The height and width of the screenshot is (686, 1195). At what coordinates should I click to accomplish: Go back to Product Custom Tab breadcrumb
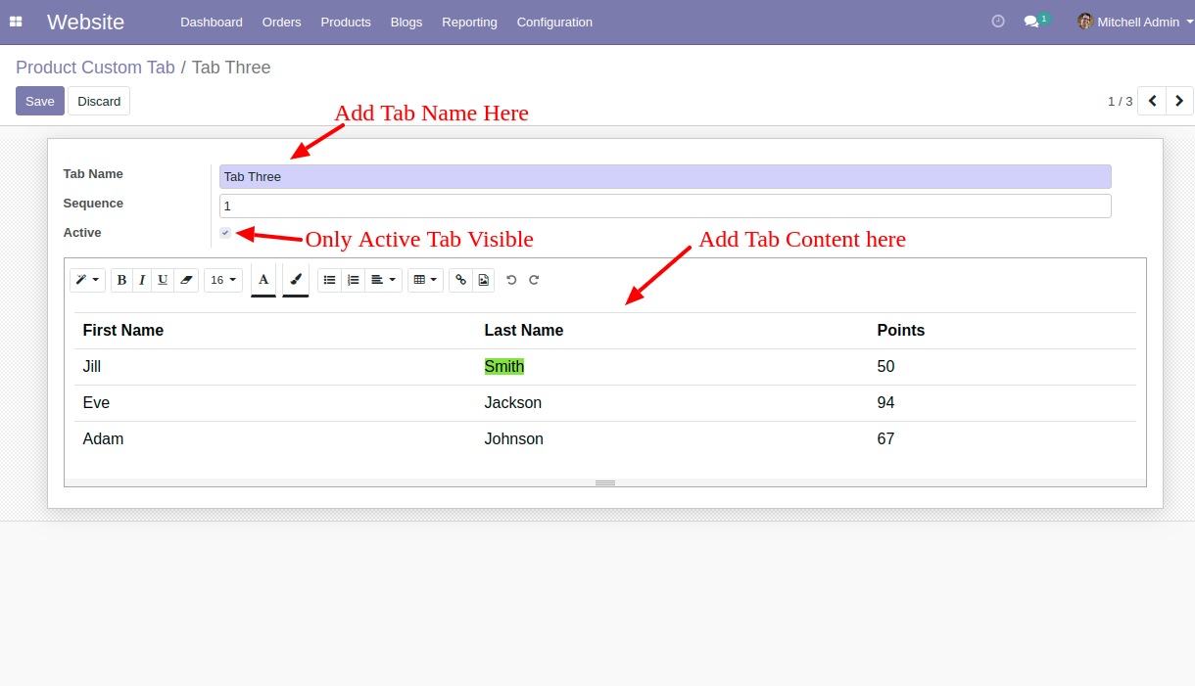pyautogui.click(x=95, y=68)
